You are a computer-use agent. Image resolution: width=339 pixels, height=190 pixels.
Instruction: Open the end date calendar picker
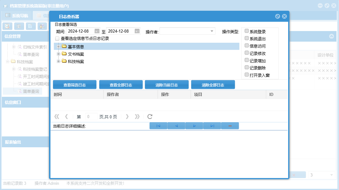(137, 31)
